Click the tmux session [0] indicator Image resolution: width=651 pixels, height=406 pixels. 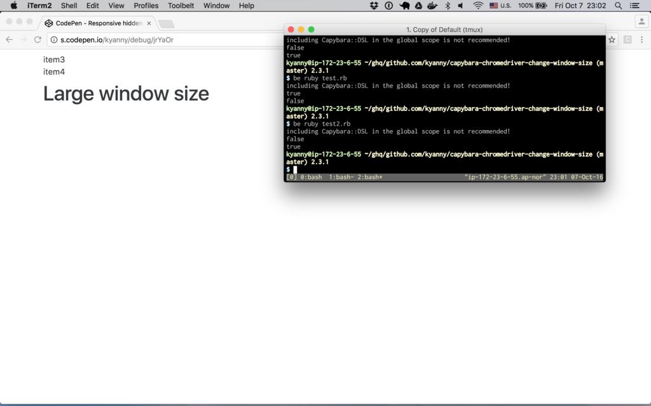pyautogui.click(x=291, y=178)
